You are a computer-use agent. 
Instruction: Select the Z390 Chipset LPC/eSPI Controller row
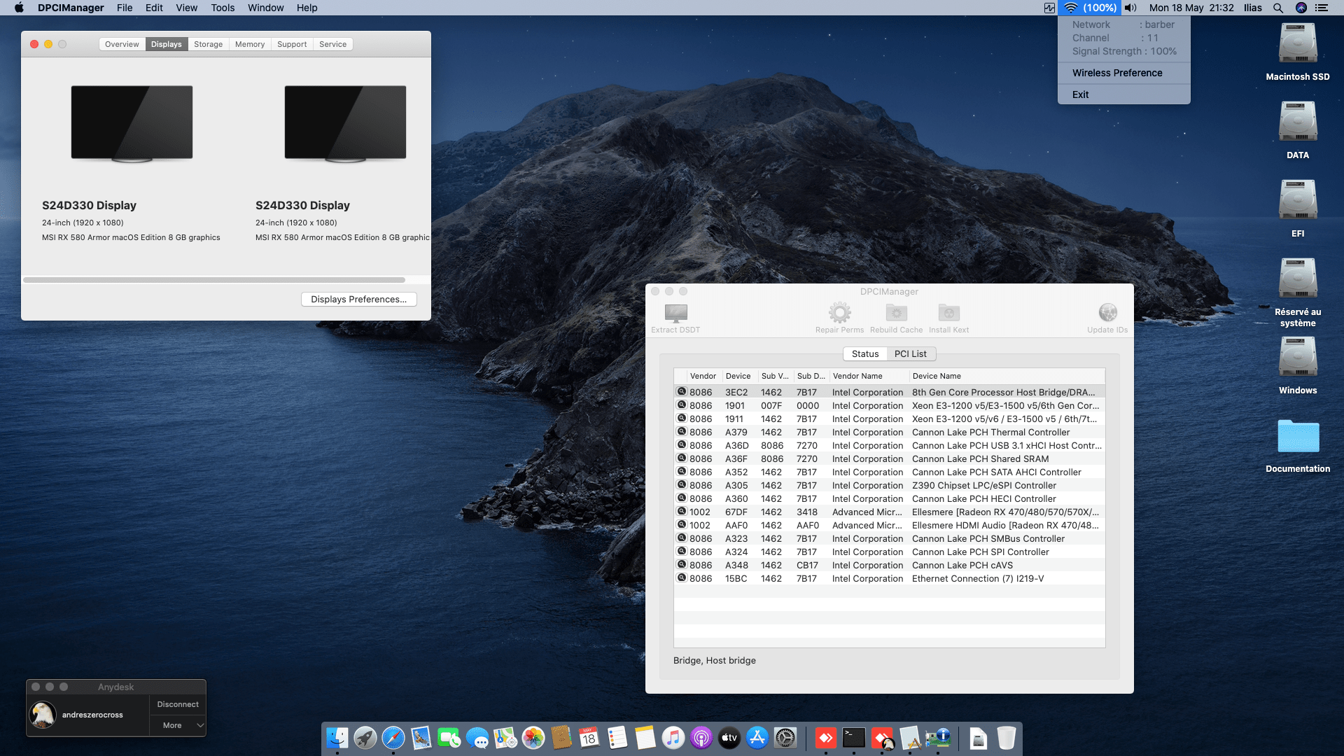tap(889, 485)
